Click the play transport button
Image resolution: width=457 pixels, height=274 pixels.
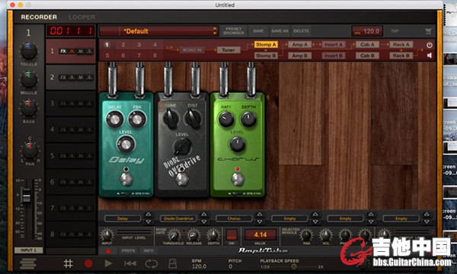(108, 263)
